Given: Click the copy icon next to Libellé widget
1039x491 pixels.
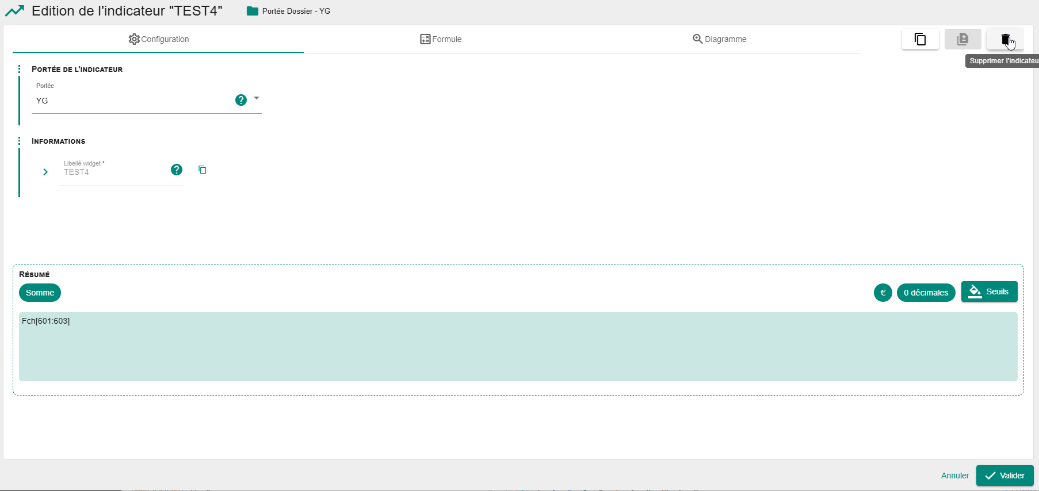Looking at the screenshot, I should point(203,170).
